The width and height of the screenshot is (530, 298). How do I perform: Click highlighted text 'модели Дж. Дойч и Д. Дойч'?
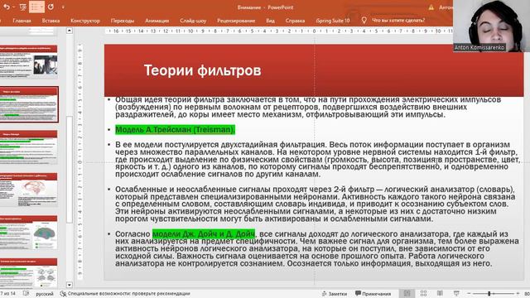pos(204,233)
